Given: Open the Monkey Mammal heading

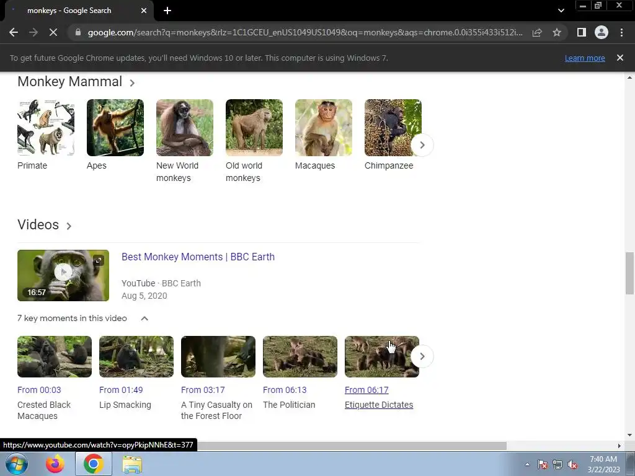Looking at the screenshot, I should [69, 81].
